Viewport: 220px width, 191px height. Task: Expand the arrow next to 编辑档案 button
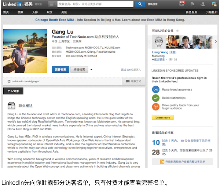pyautogui.click(x=91, y=70)
